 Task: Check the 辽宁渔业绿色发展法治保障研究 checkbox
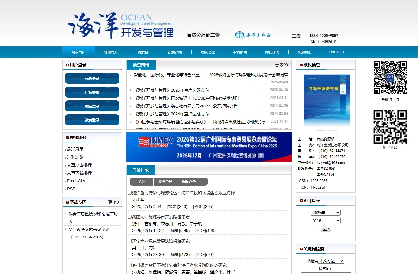click(x=129, y=241)
